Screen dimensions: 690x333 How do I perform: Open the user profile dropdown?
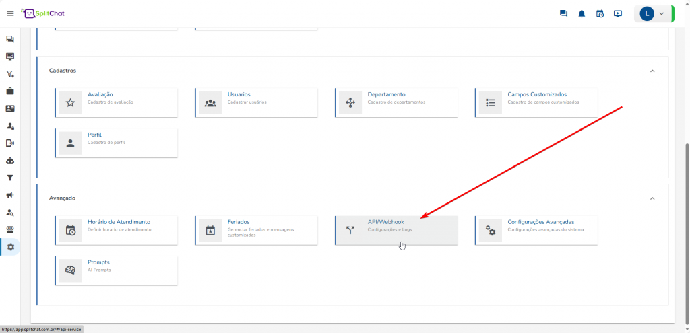coord(653,13)
